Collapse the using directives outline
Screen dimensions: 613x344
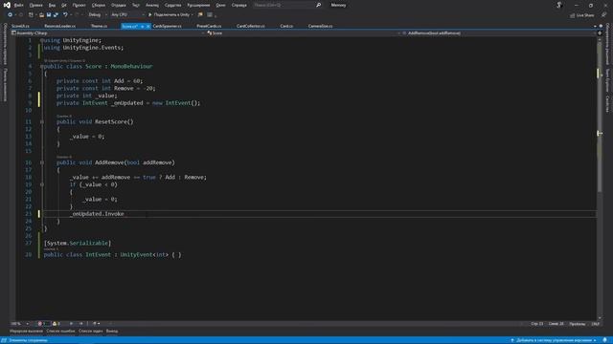tap(42, 40)
